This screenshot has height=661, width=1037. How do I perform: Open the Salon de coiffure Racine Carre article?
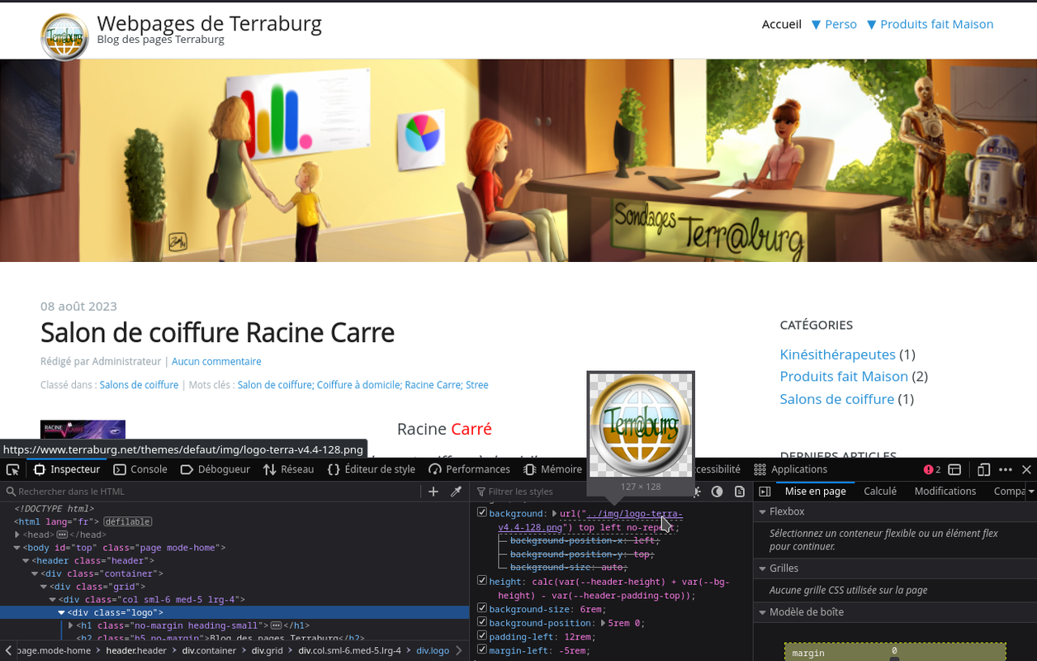coord(217,332)
